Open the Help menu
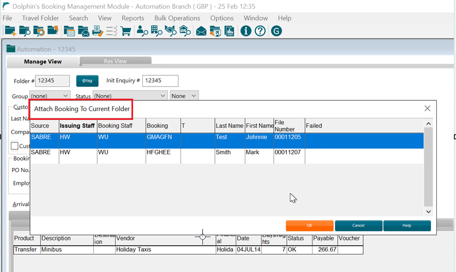Image resolution: width=456 pixels, height=272 pixels. (x=284, y=18)
